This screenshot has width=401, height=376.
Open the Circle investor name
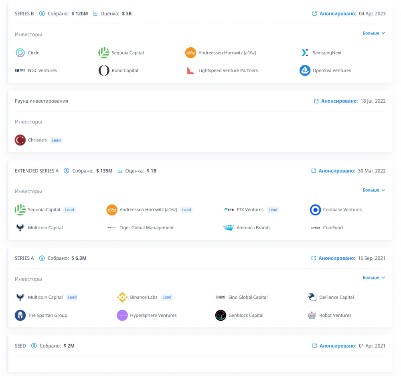pyautogui.click(x=34, y=53)
